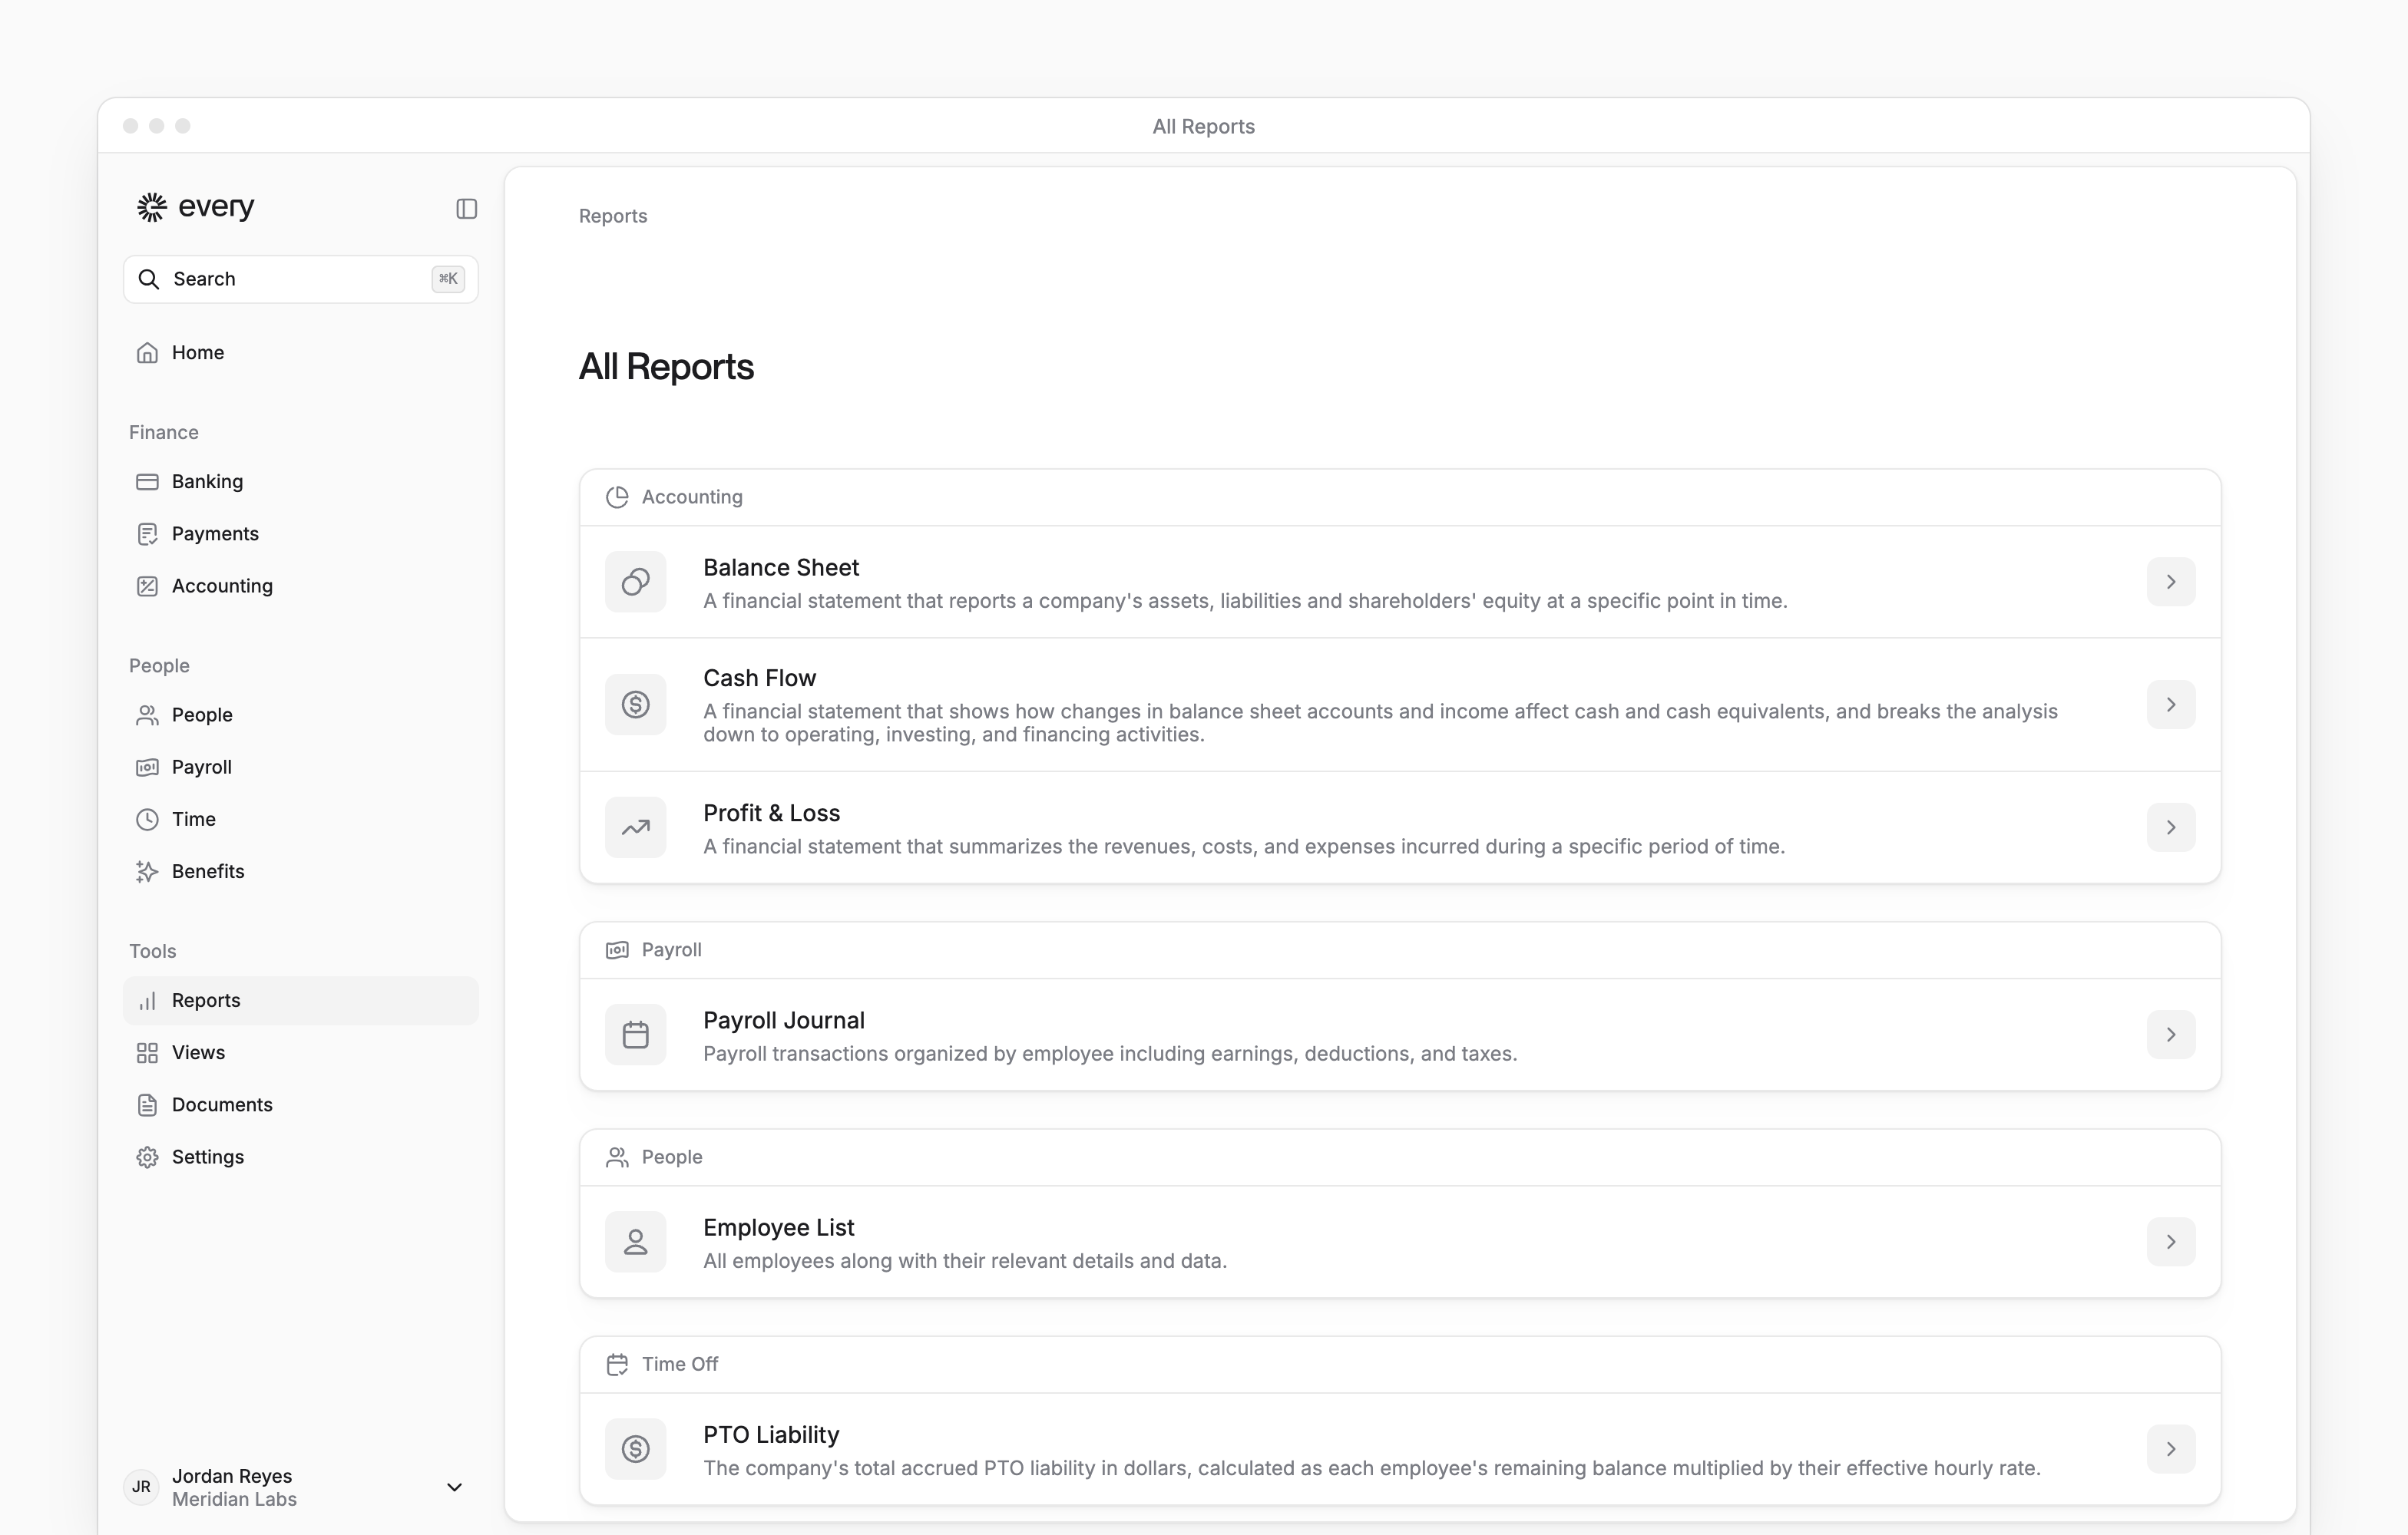Click the Time Off section calendar icon
Viewport: 2408px width, 1535px height.
tap(617, 1364)
